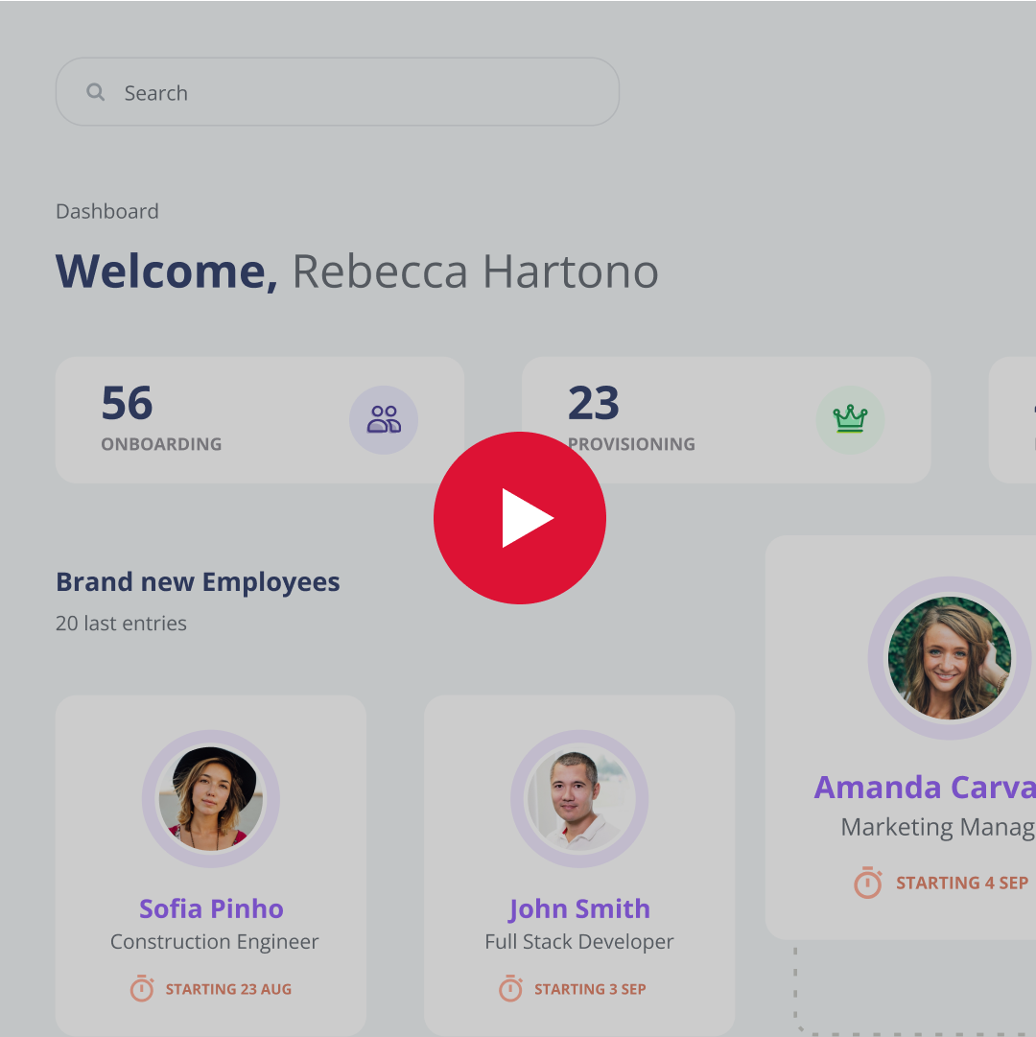Viewport: 1036px width, 1037px height.
Task: Play the introduction video
Action: pos(520,518)
